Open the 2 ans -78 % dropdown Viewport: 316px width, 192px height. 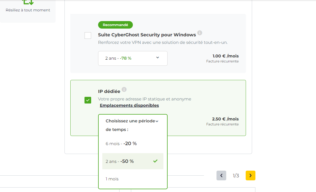click(x=133, y=58)
